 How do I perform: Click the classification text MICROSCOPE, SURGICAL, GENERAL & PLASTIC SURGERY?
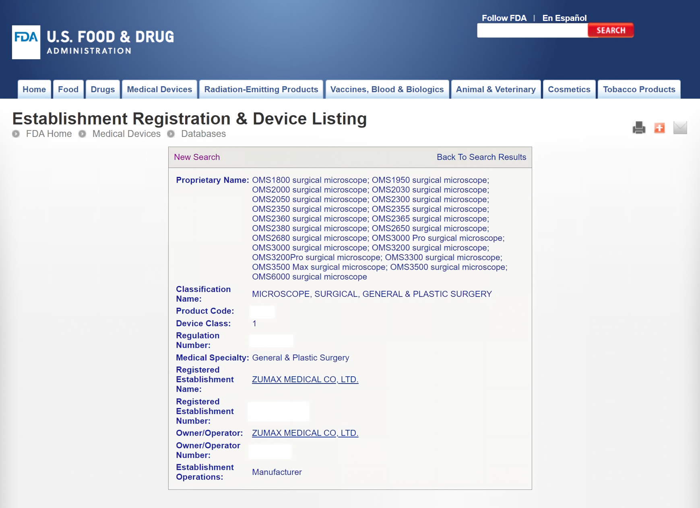(x=372, y=294)
